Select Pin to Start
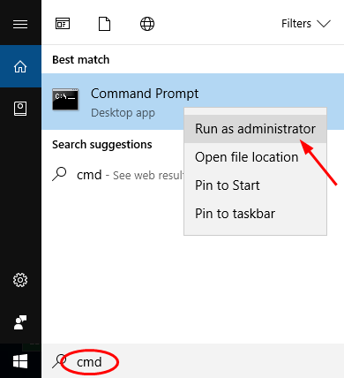Image resolution: width=344 pixels, height=378 pixels. [x=255, y=185]
